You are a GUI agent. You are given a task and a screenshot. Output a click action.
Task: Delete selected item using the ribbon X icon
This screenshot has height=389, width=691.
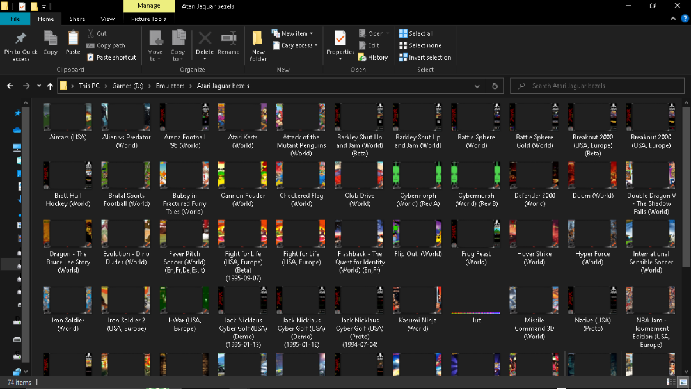[205, 39]
